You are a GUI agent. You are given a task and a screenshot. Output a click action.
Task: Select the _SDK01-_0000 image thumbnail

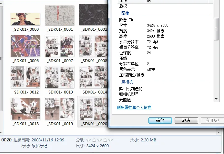point(25,19)
